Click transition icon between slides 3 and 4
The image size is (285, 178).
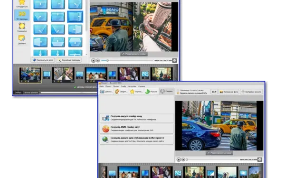pos(112,75)
